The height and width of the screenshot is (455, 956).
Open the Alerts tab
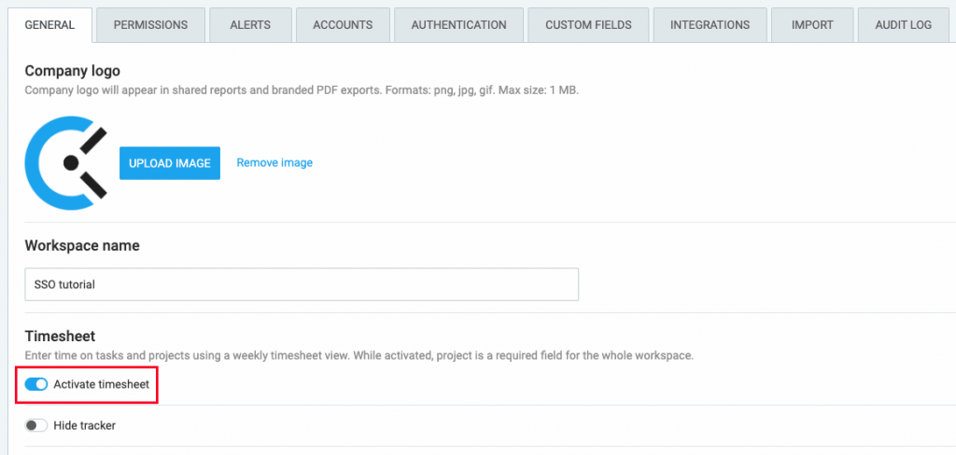250,25
